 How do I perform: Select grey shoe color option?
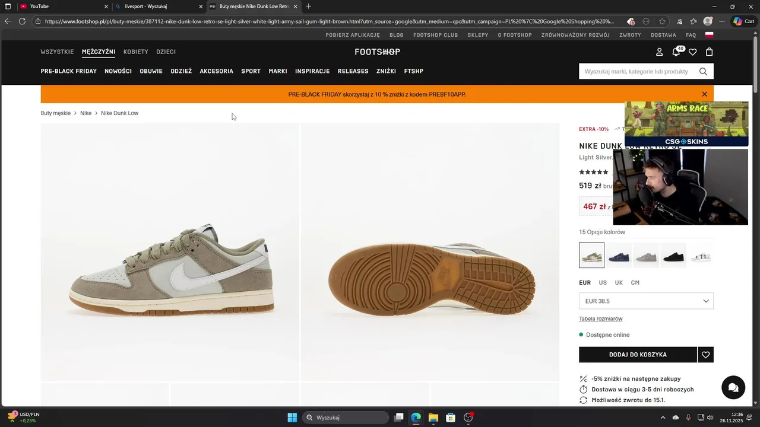coord(646,256)
